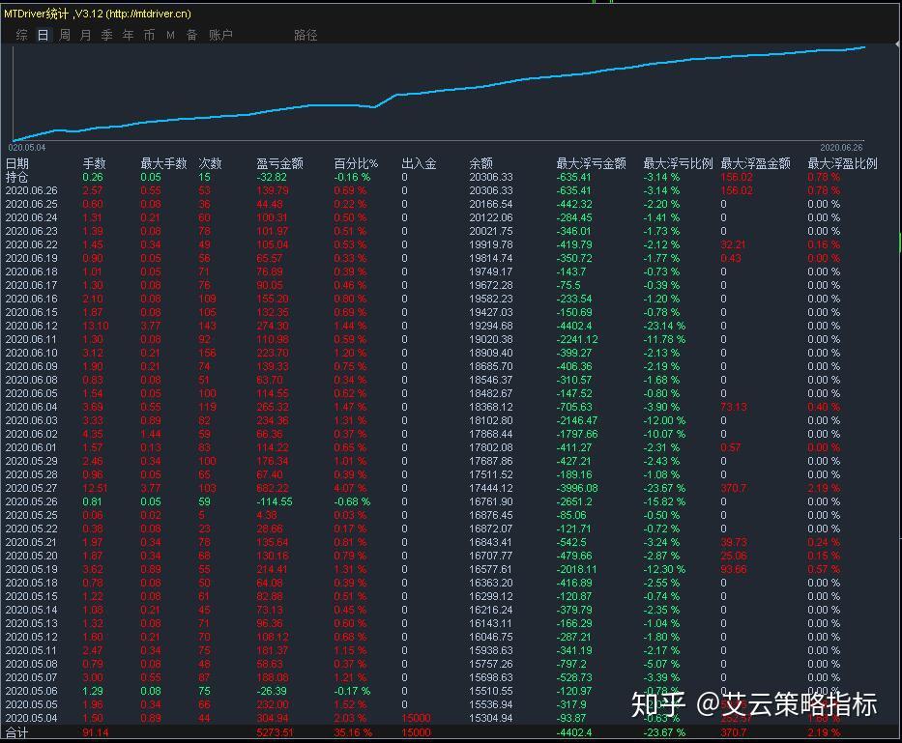Open the 备 notes tab

[191, 35]
